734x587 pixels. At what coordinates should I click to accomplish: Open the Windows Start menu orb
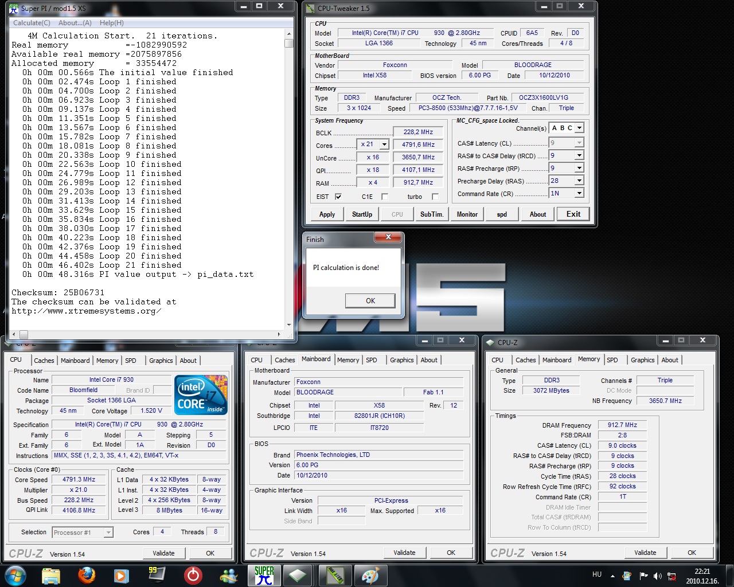point(15,575)
